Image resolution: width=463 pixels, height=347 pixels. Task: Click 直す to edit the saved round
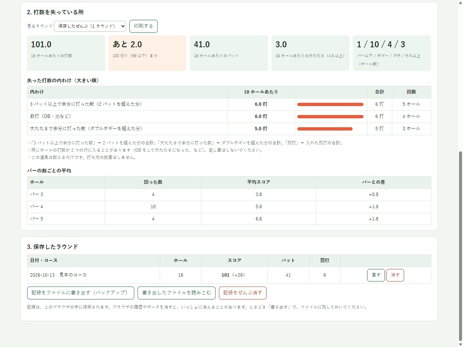point(376,275)
